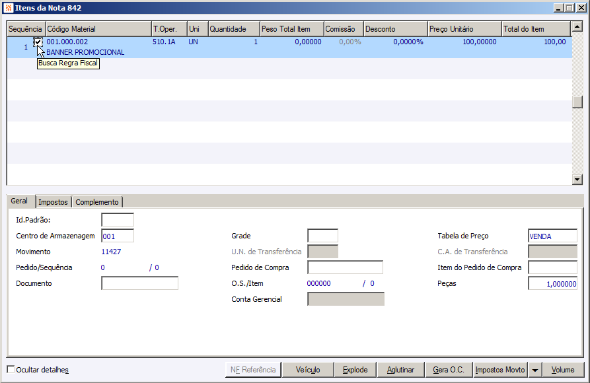Click the material code 001.000.002
The width and height of the screenshot is (590, 383).
point(67,42)
